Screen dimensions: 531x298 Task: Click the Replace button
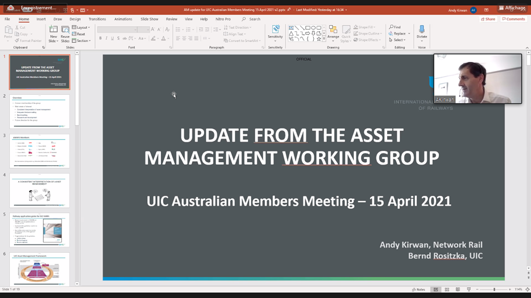[397, 33]
